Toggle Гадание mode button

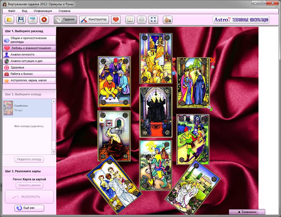65,20
